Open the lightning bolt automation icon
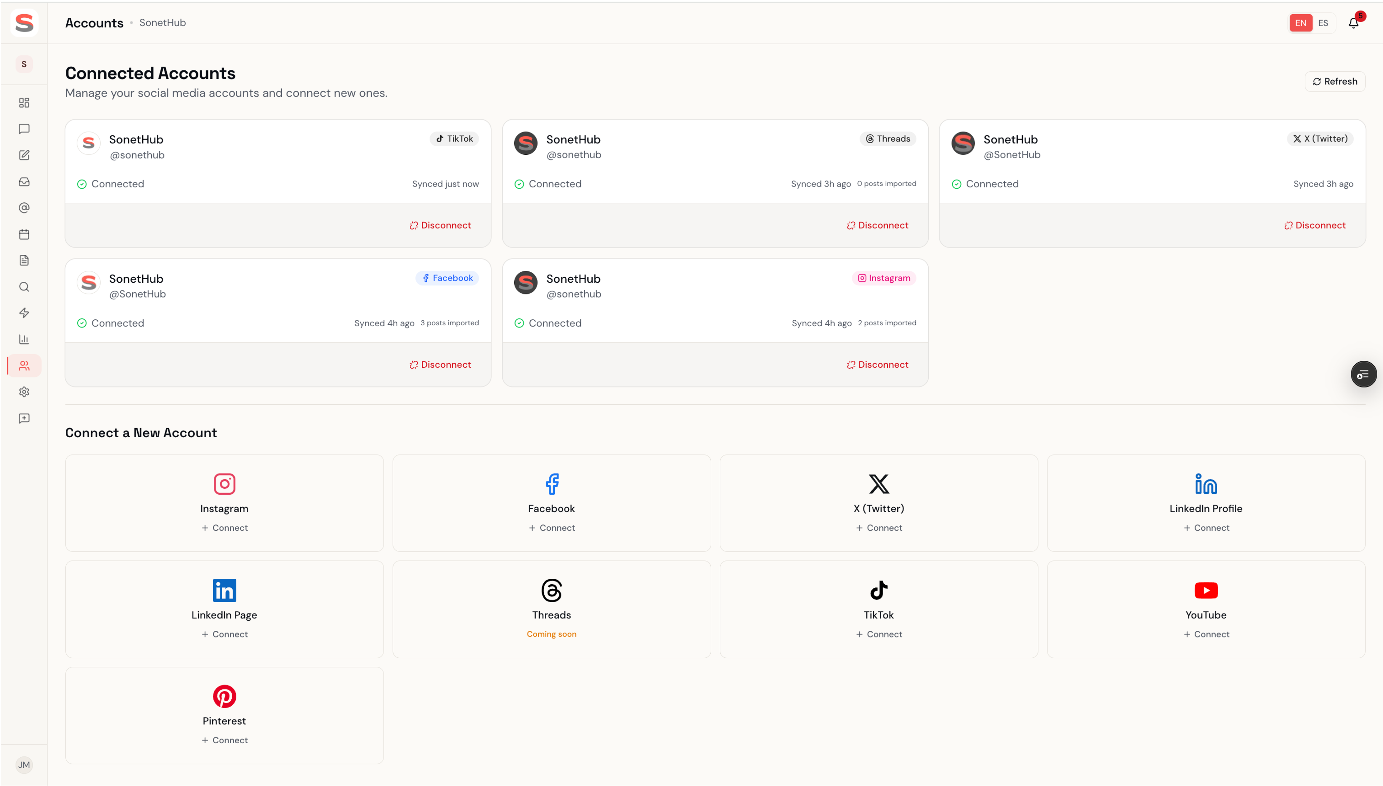This screenshot has width=1383, height=786. pos(24,313)
